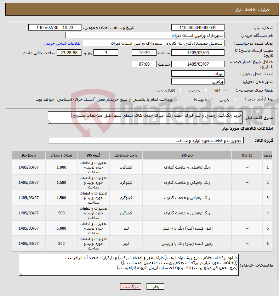Click the نام دستگاه خریدار field

click(145, 35)
